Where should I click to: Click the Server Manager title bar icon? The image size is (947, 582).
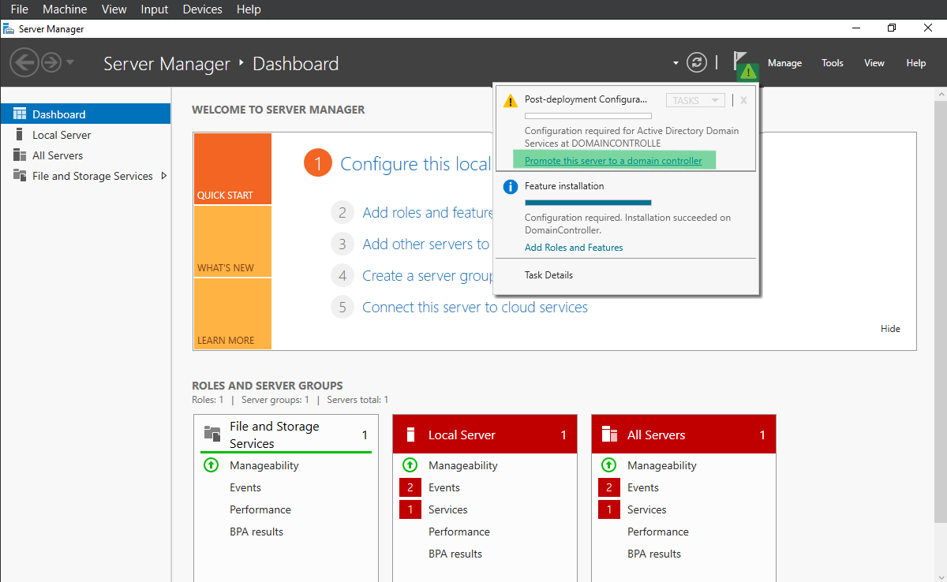click(9, 28)
